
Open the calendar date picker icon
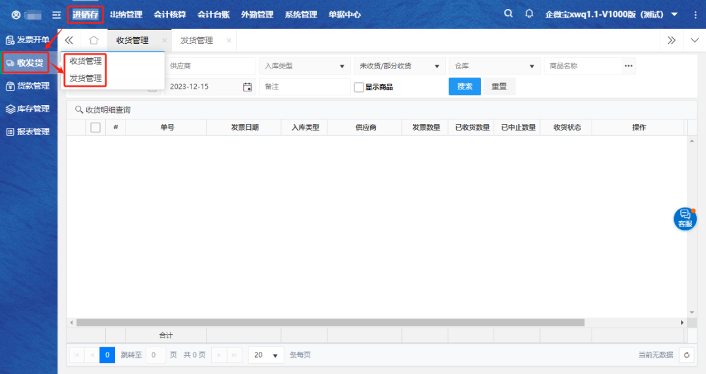click(247, 87)
